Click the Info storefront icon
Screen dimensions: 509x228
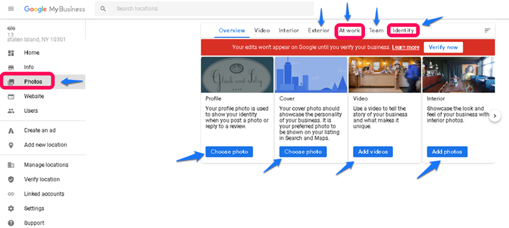point(11,67)
